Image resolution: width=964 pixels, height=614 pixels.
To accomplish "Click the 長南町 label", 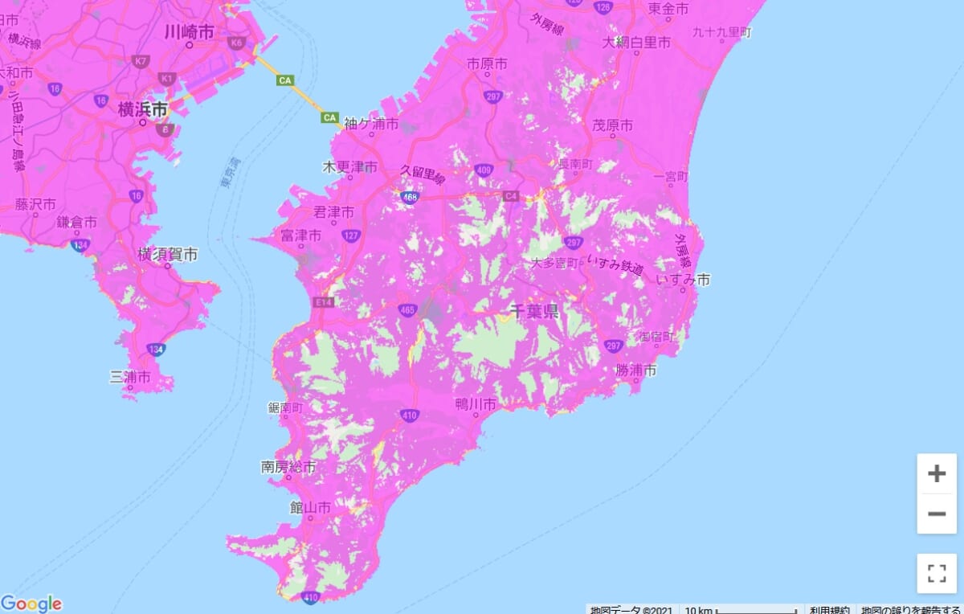I will coord(574,163).
